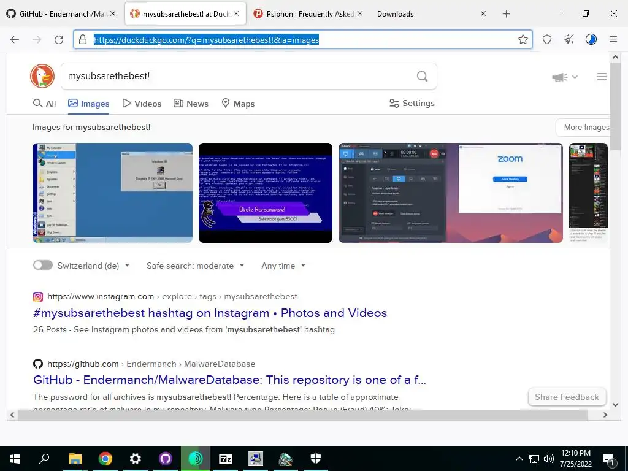Launch Google Chrome from the taskbar
The height and width of the screenshot is (471, 628).
click(105, 459)
